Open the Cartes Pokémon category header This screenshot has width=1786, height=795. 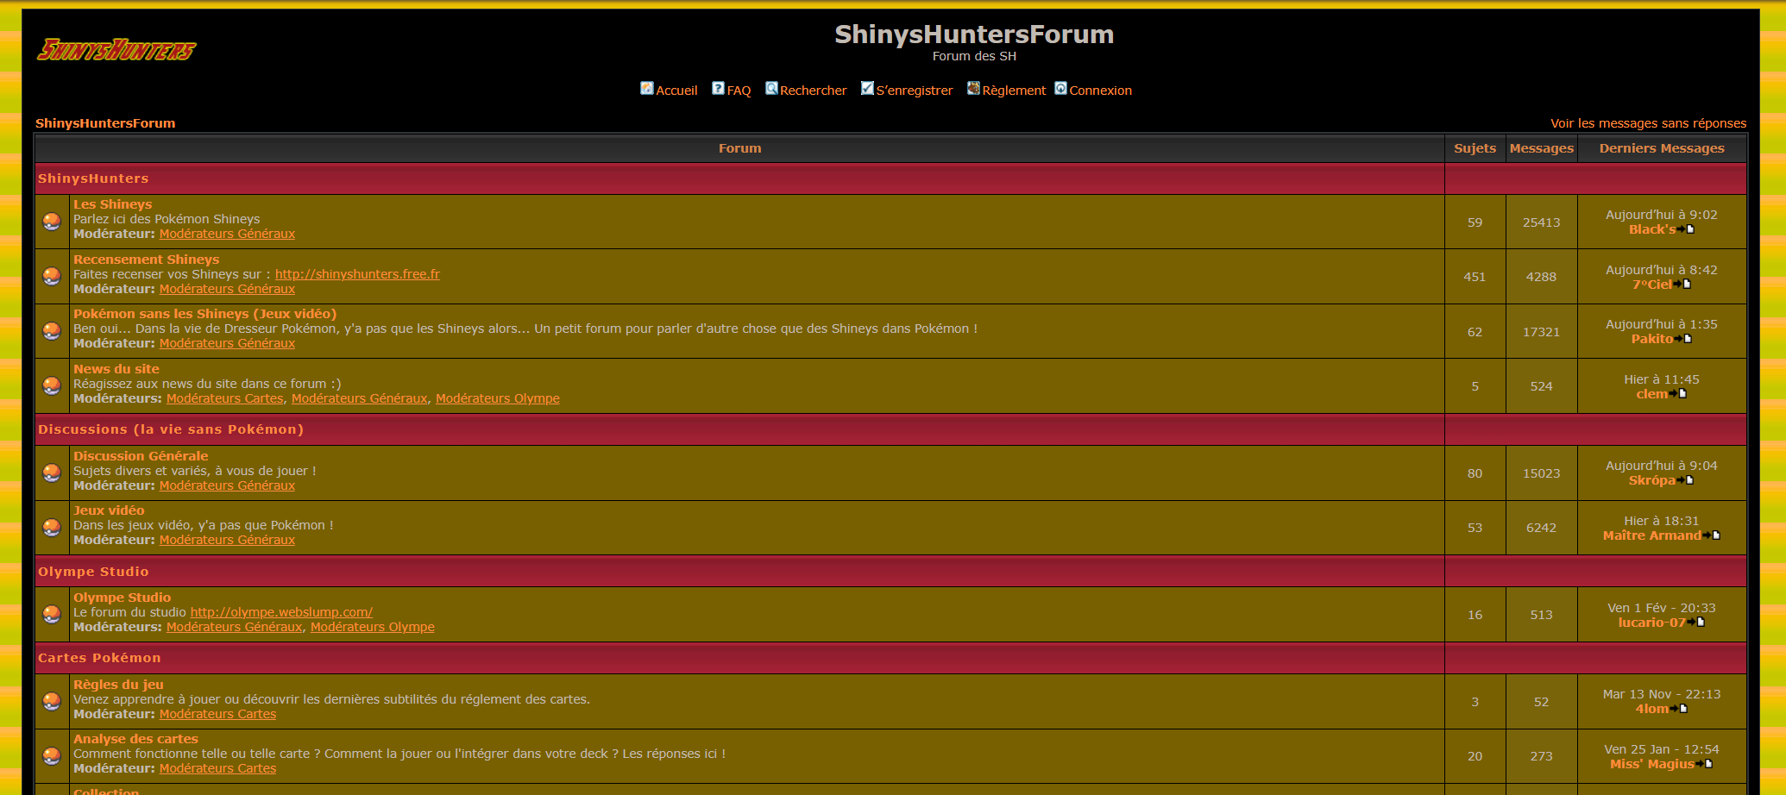[99, 658]
